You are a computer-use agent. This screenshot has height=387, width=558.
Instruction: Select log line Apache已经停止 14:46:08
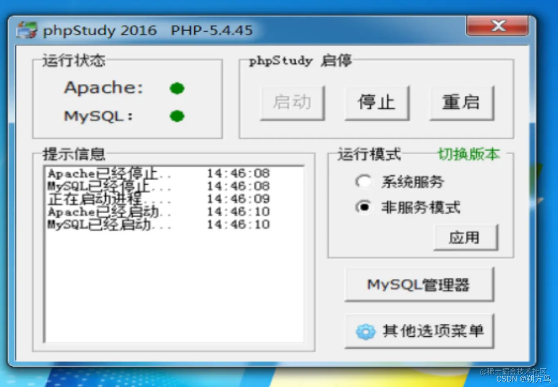(159, 173)
